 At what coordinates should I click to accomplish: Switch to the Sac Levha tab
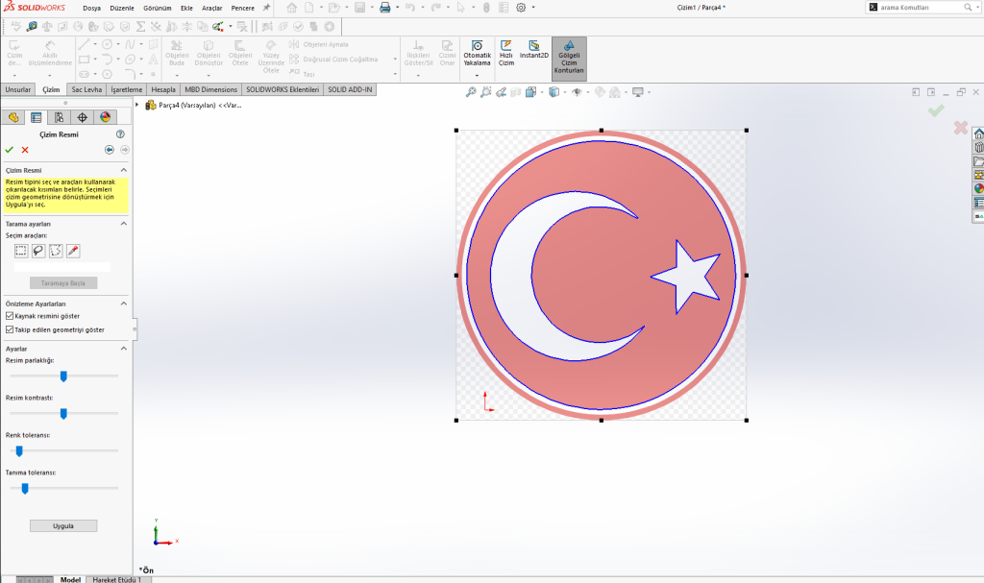click(86, 89)
